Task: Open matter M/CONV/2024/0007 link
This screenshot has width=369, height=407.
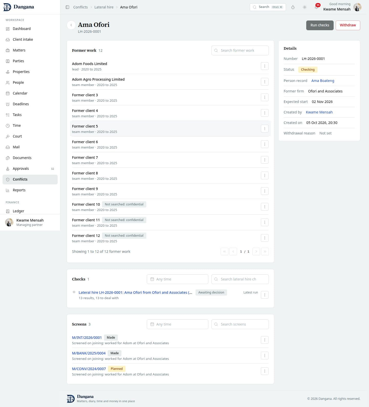Action: [x=89, y=369]
